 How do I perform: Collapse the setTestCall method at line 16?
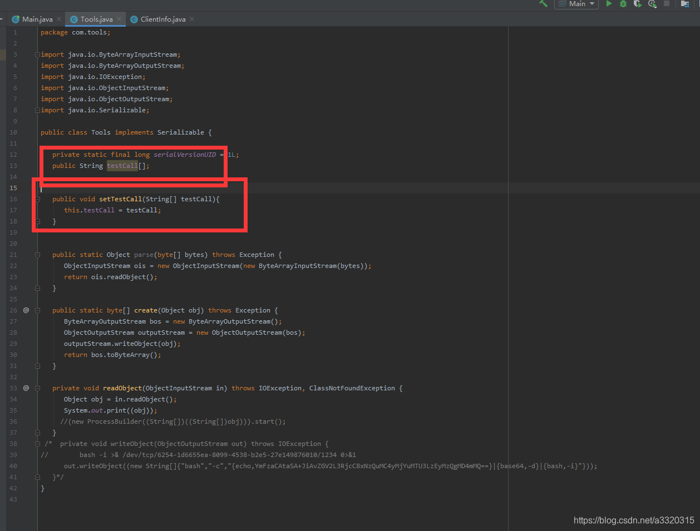click(37, 199)
